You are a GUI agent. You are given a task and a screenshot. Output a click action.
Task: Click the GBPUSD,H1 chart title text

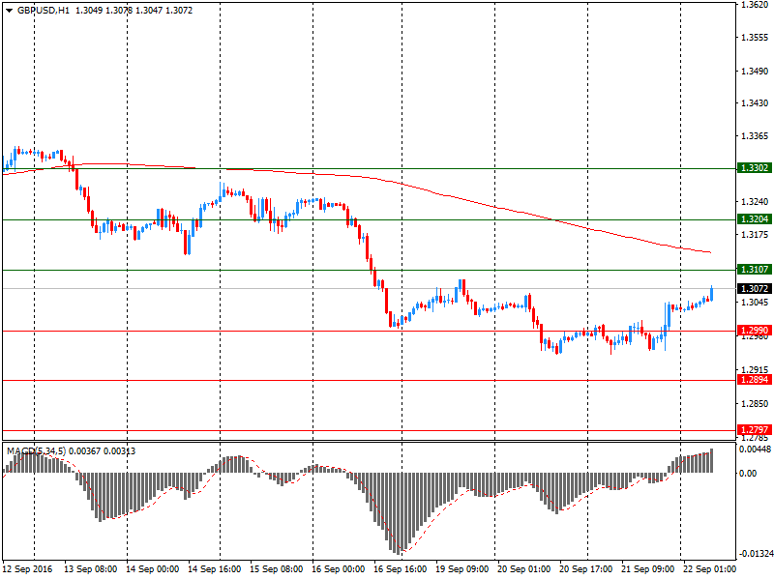coord(44,11)
